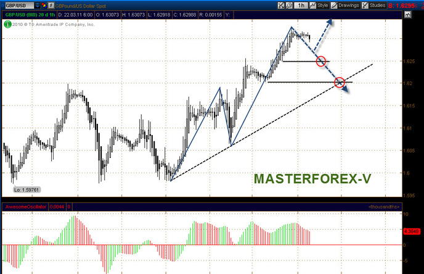Open the Style menu
Viewport: 424px width, 274px height.
pyautogui.click(x=319, y=6)
